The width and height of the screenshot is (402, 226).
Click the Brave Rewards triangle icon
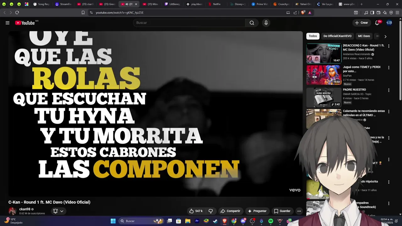[310, 13]
